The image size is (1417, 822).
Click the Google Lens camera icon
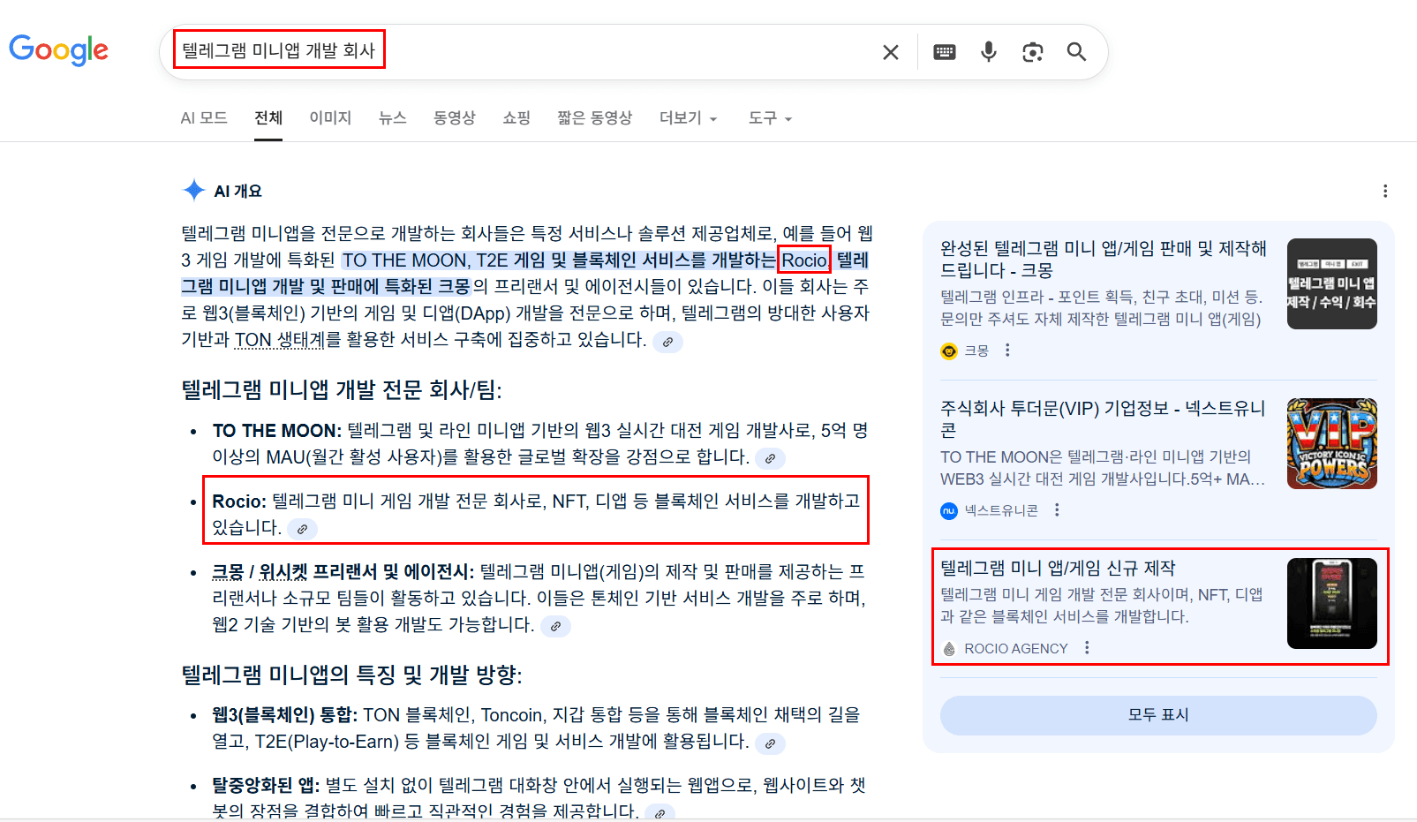[x=1032, y=52]
